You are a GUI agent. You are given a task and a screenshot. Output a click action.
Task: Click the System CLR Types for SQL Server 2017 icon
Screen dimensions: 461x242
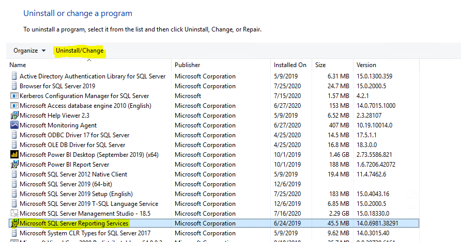pos(14,233)
